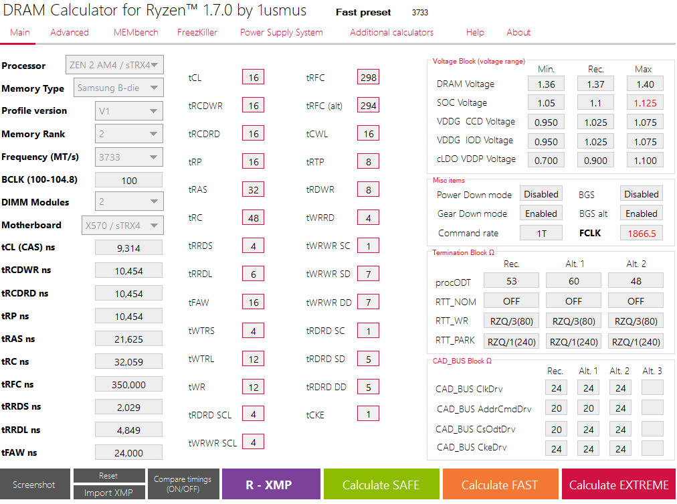Open the MEMbench tab

(136, 32)
